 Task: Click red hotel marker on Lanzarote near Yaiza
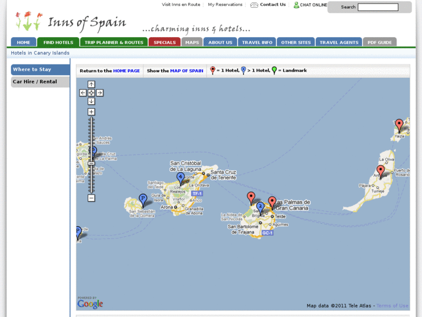[399, 125]
